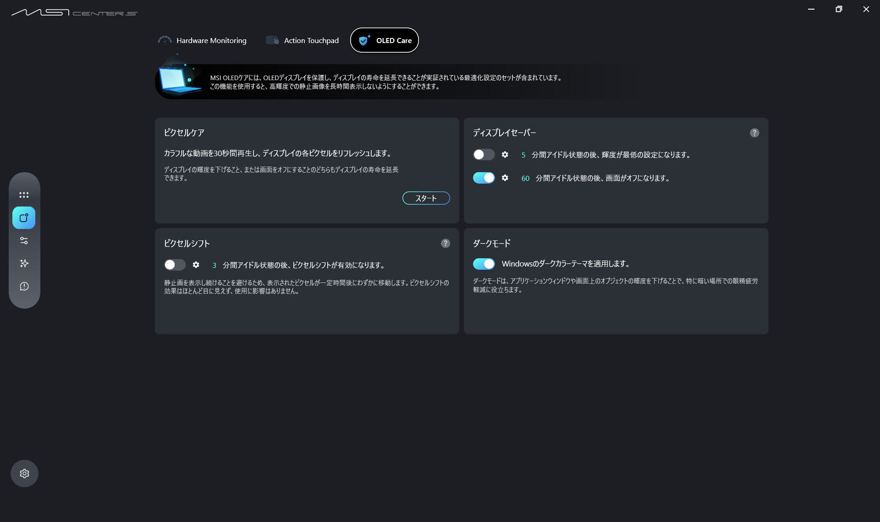880x522 pixels.
Task: Open the settings gear at bottom left
Action: point(24,473)
